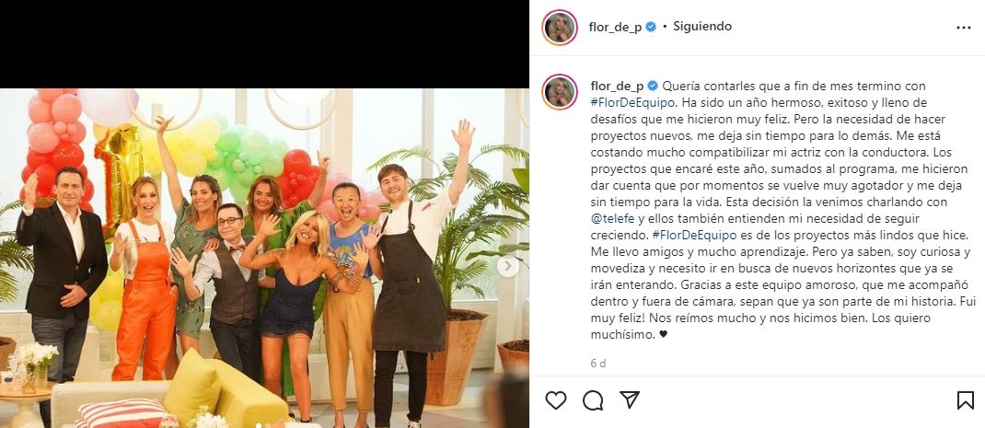Open comments via the speech bubble icon
This screenshot has width=985, height=428.
coord(593,399)
